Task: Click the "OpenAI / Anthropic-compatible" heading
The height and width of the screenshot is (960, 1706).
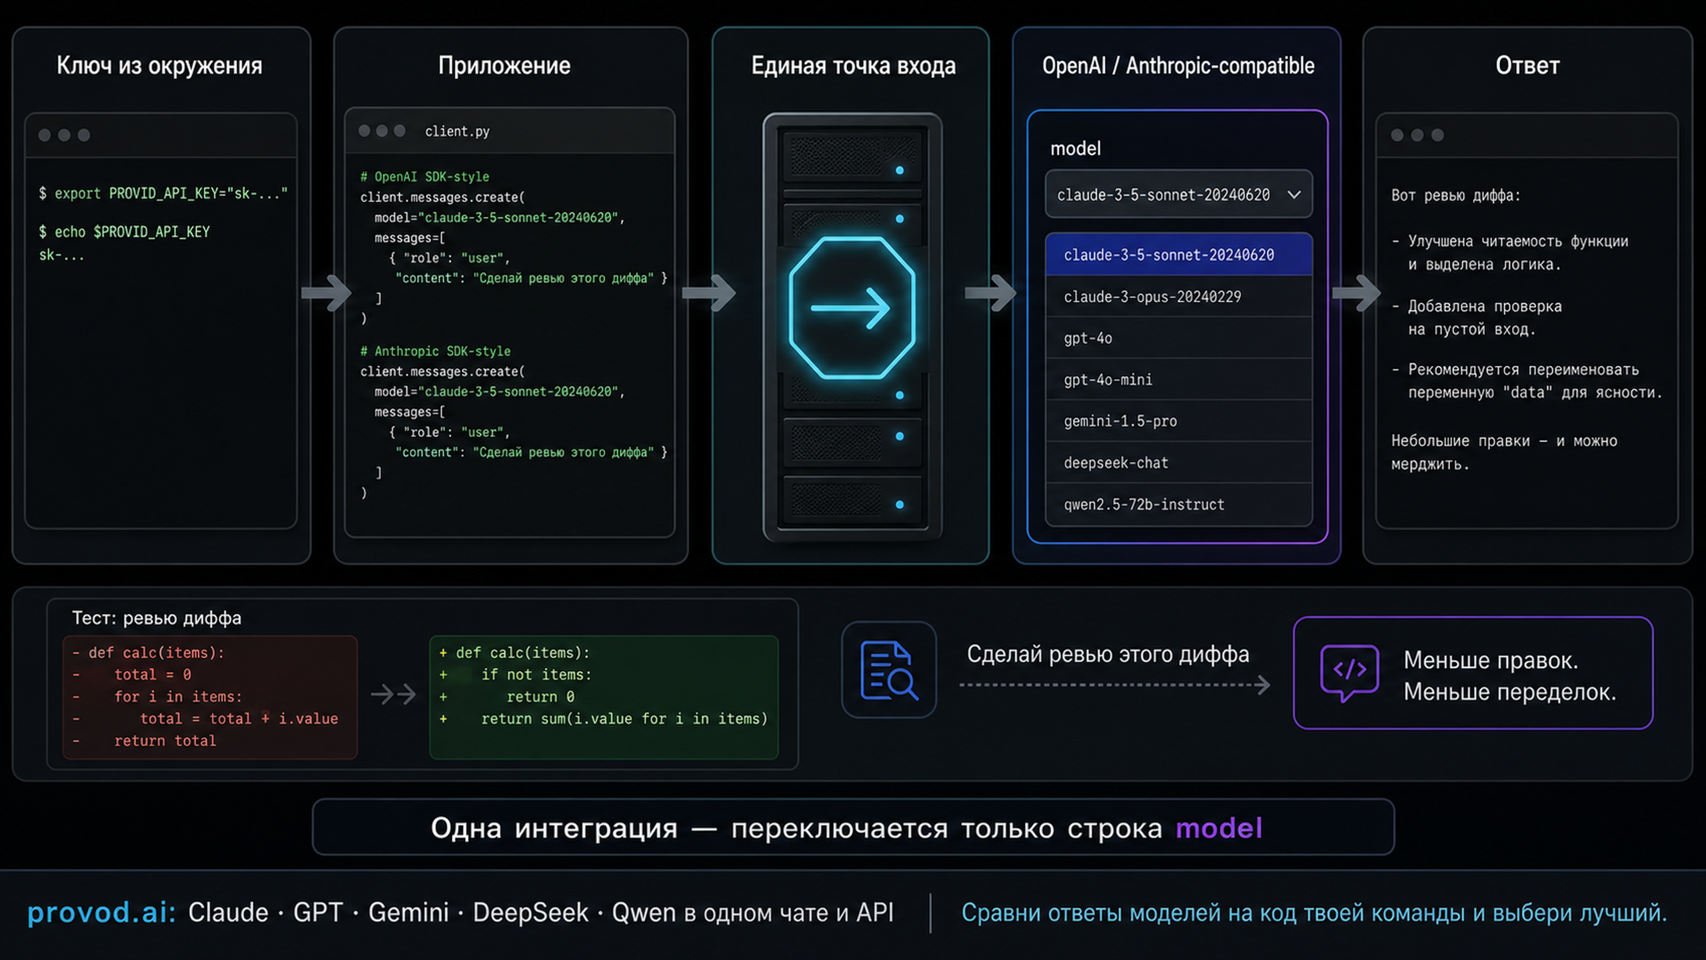Action: (1178, 65)
